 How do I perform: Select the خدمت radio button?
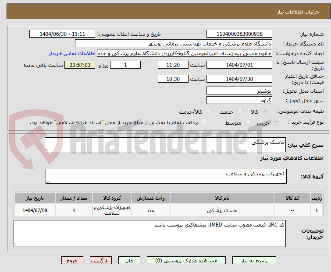pyautogui.click(x=240, y=111)
